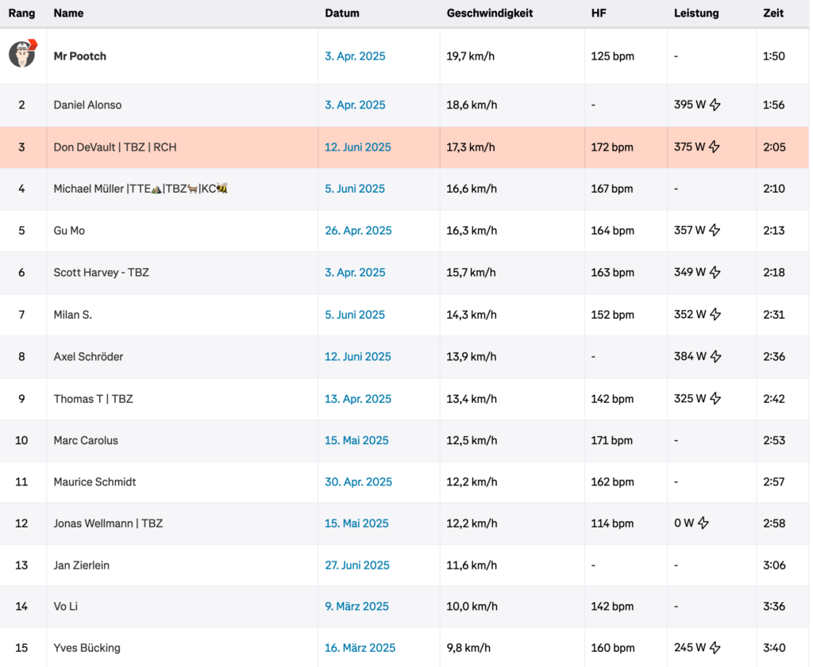Screen dimensions: 813x667
Task: Click the 125 bpm heart rate value
Action: (612, 56)
